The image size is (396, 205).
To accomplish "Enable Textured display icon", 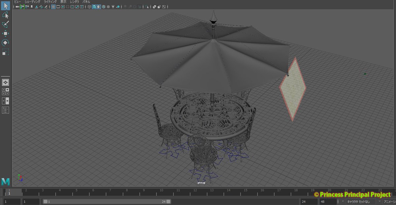I will click(x=108, y=7).
